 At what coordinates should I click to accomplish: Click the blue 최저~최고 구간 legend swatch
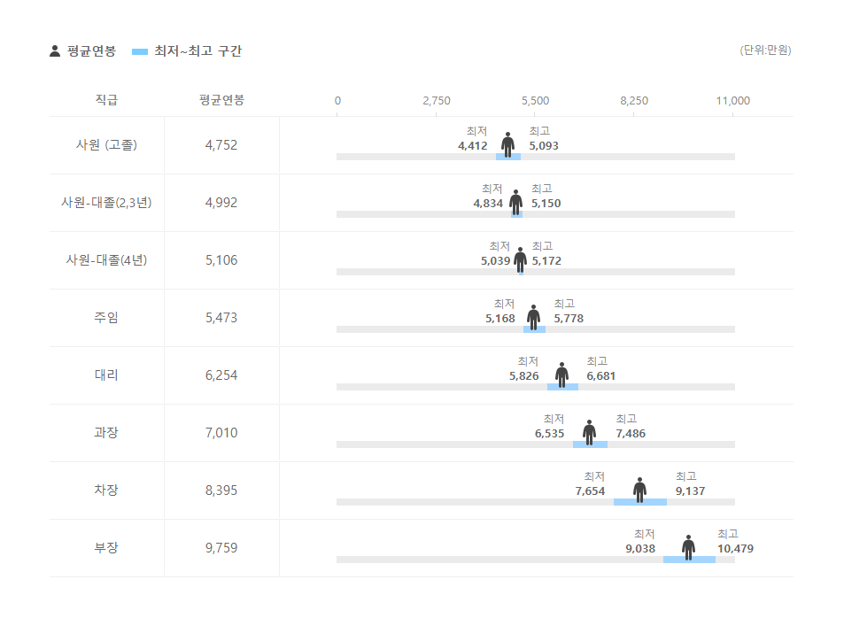coord(139,51)
